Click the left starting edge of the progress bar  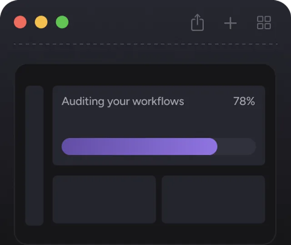[65, 147]
